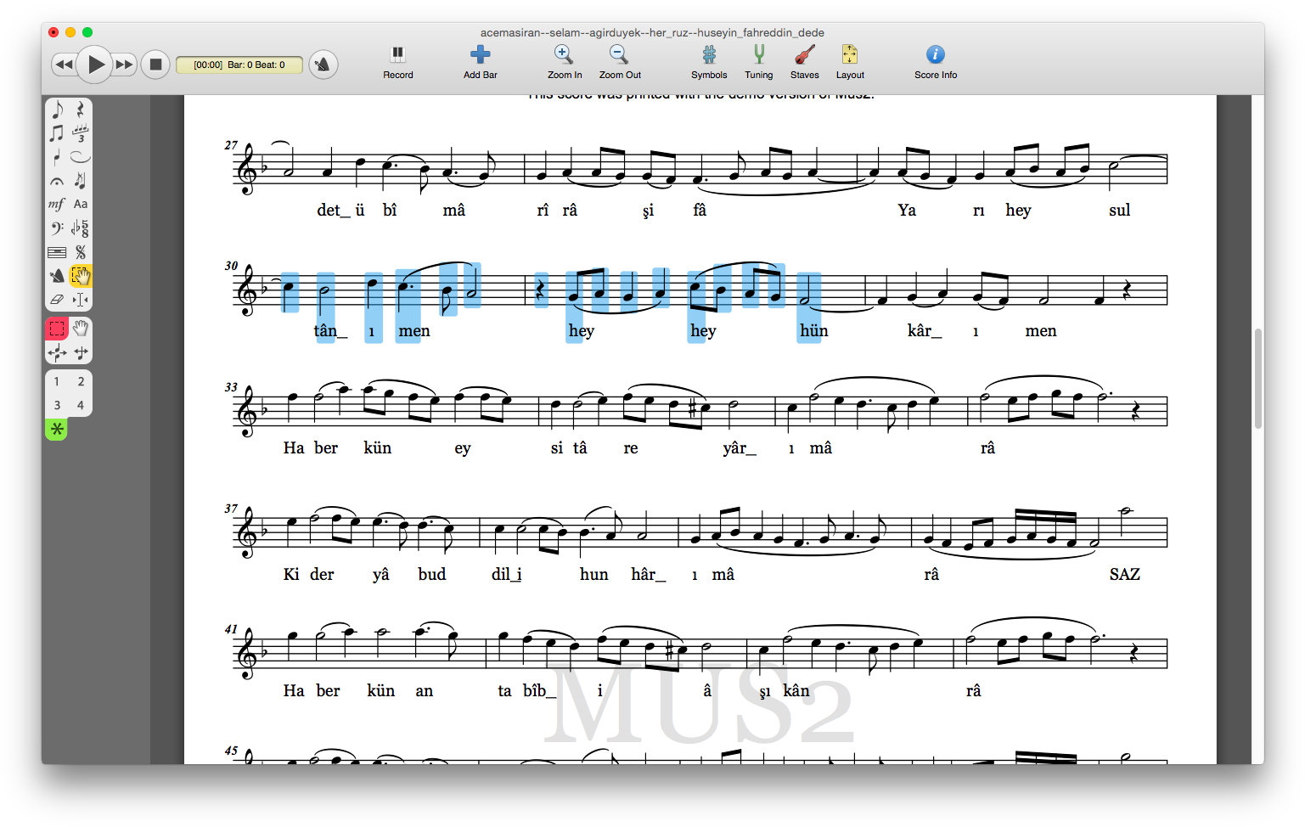Click the Record toolbar button
Viewport: 1305px width, 827px height.
pyautogui.click(x=397, y=62)
